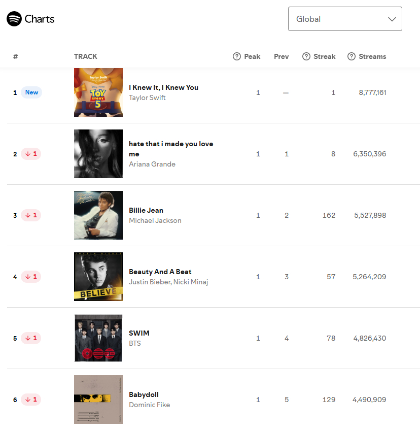Open the Peak help question-mark icon
This screenshot has height=429, width=420.
pos(237,56)
